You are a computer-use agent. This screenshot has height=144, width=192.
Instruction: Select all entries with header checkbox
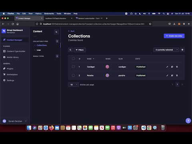coord(73,59)
